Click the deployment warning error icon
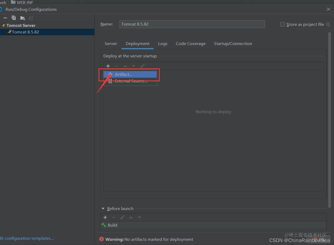The width and height of the screenshot is (334, 245). click(101, 239)
